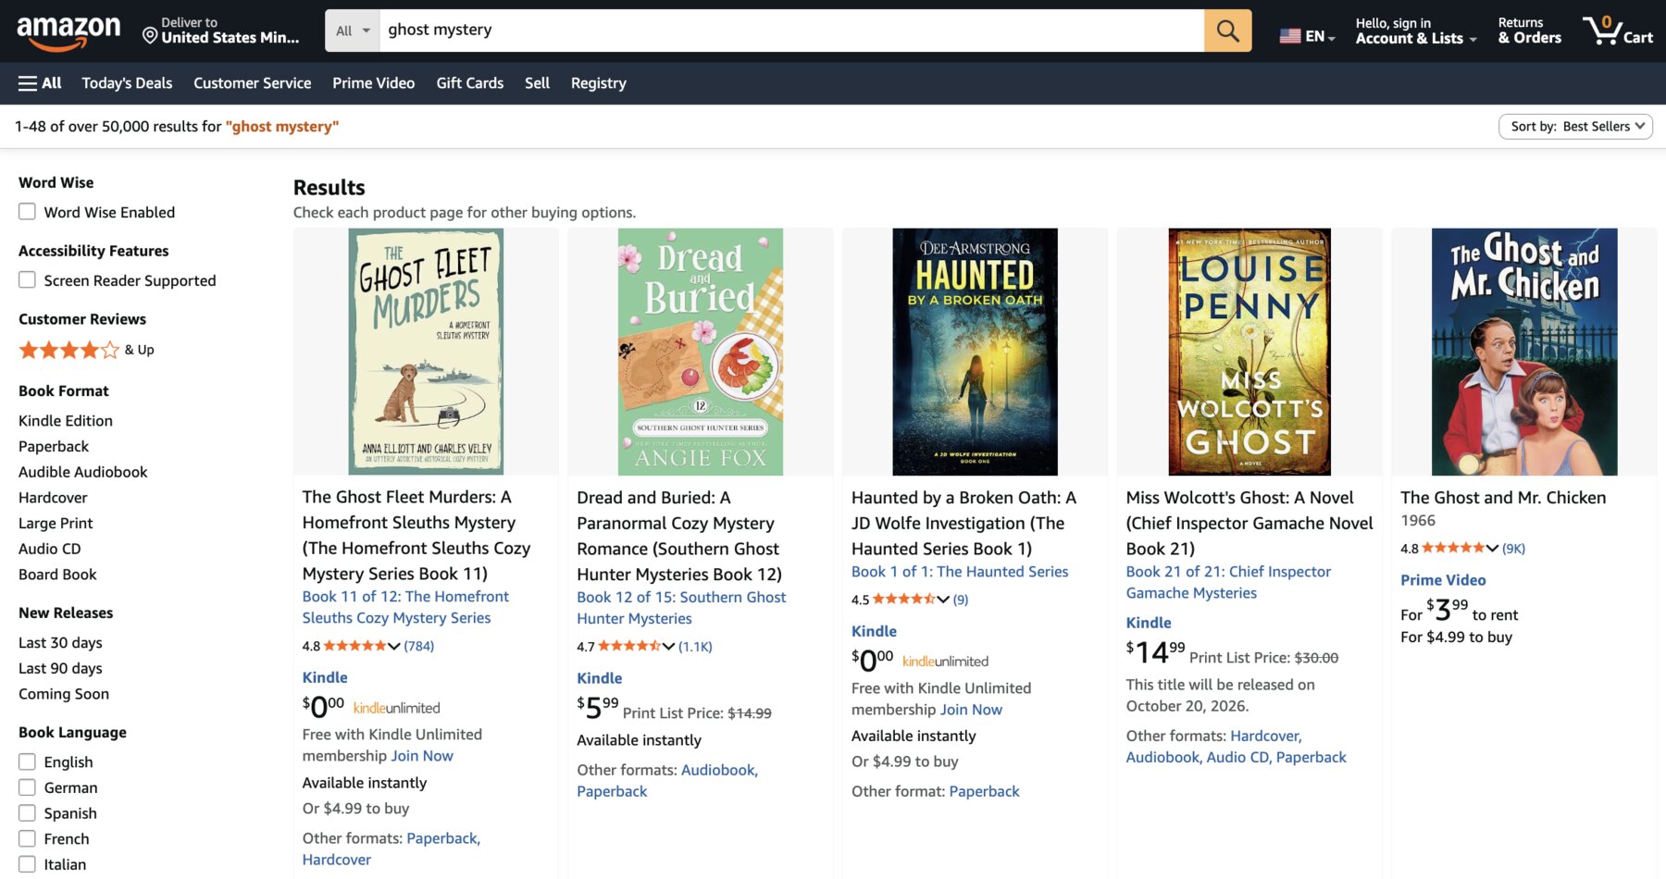Screen dimensions: 1666x879
Task: Select Large Print format filter
Action: click(56, 523)
